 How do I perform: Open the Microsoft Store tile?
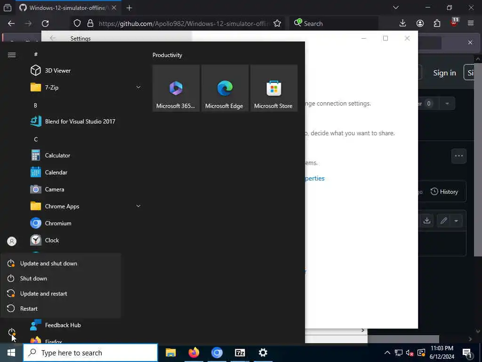(274, 88)
